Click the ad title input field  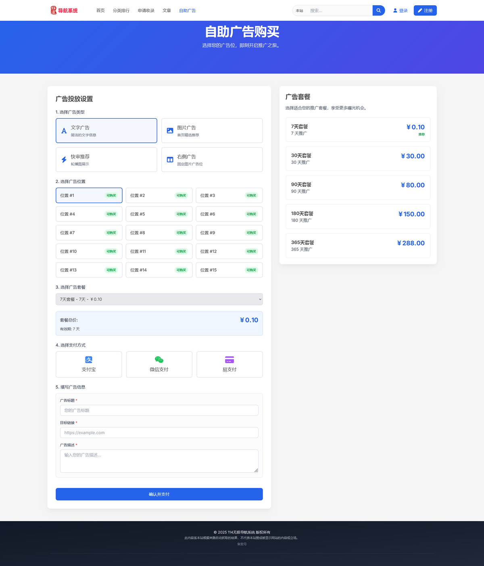(x=159, y=410)
